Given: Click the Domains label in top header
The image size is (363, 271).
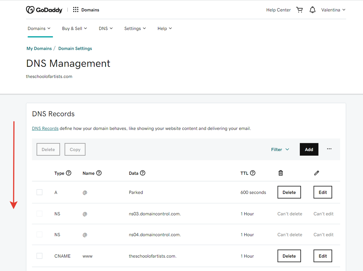Looking at the screenshot, I should point(90,10).
